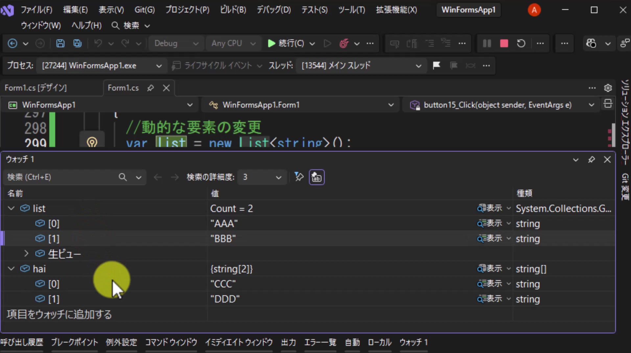Switch to the Form1.cs [デザイン] tab
This screenshot has height=353, width=631.
pos(35,88)
